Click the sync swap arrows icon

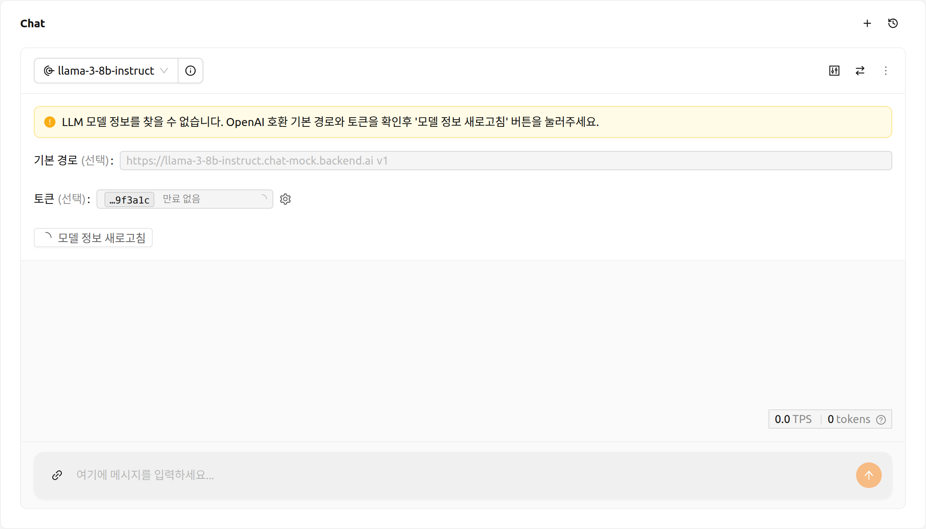pos(860,71)
